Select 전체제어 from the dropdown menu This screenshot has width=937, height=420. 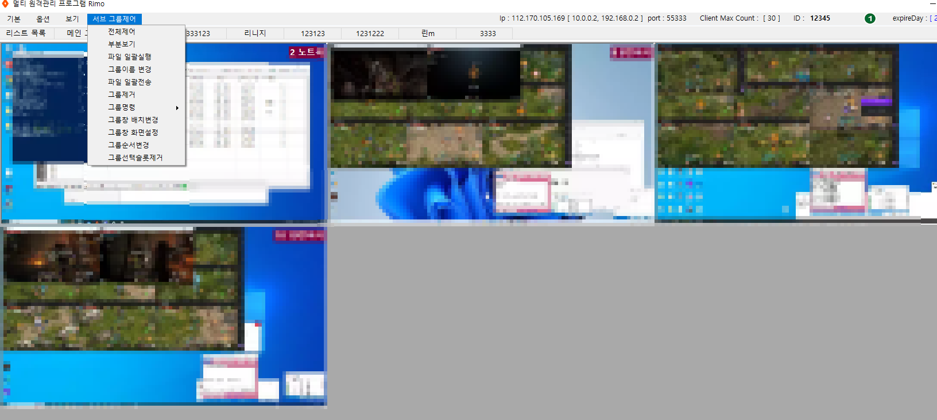coord(122,32)
